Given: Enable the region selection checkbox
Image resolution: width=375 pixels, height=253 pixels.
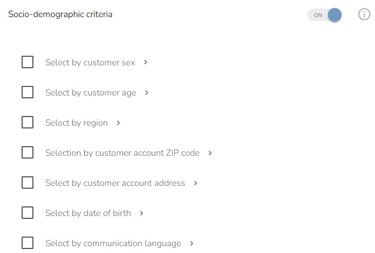Looking at the screenshot, I should (x=27, y=122).
